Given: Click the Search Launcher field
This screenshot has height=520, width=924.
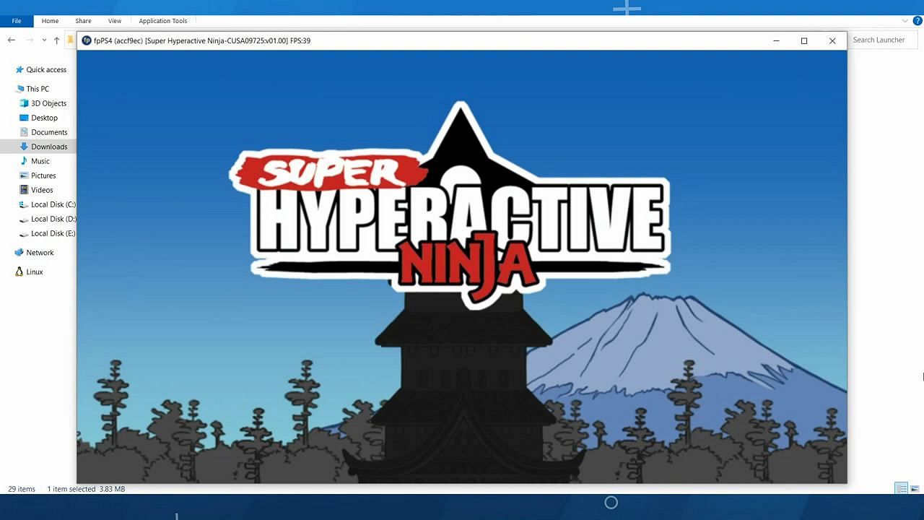Looking at the screenshot, I should click(882, 40).
